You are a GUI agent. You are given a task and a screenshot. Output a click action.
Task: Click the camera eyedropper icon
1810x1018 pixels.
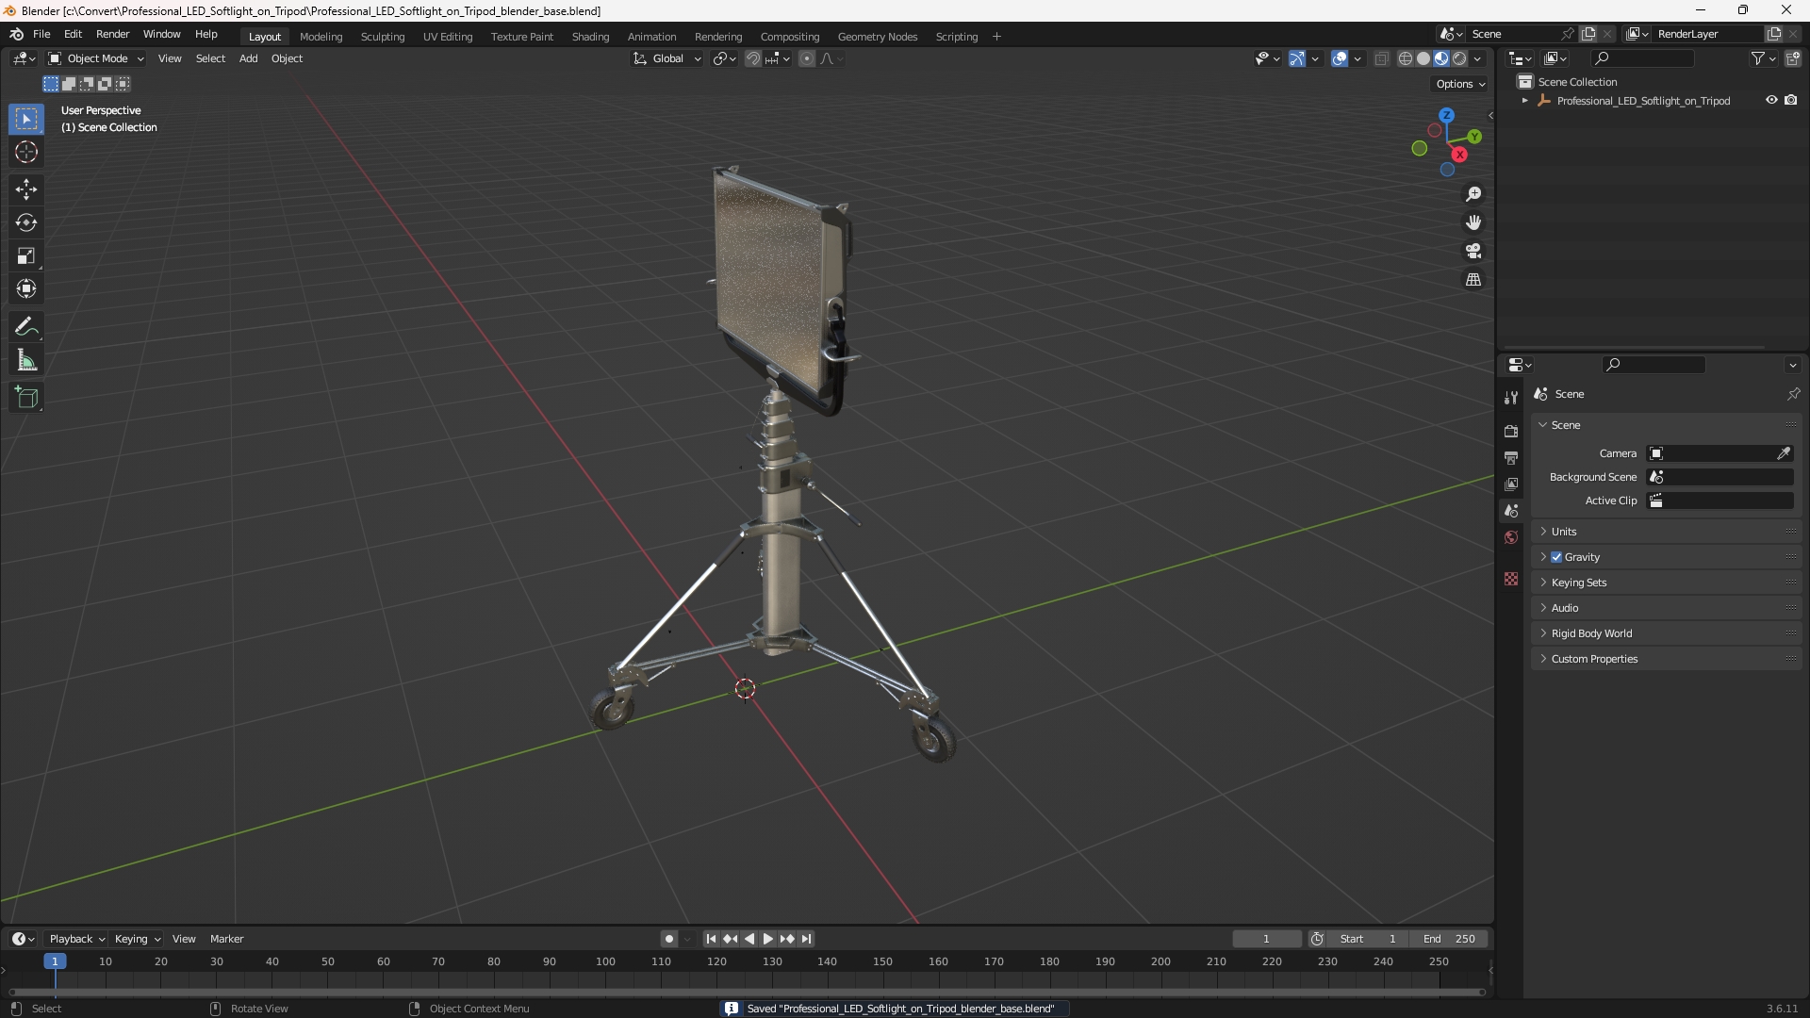[1784, 453]
